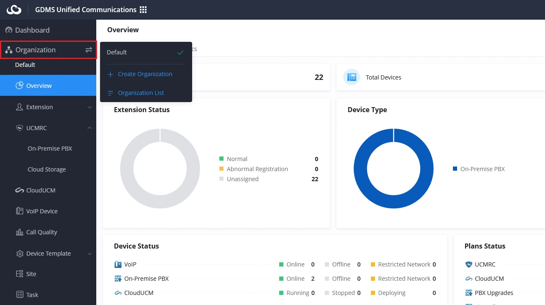The height and width of the screenshot is (305, 545).
Task: Click the gray Unassigned legend swatch
Action: (221, 179)
